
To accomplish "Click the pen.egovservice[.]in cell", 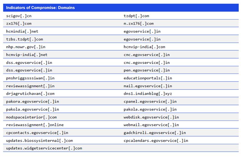I will pos(147,70).
